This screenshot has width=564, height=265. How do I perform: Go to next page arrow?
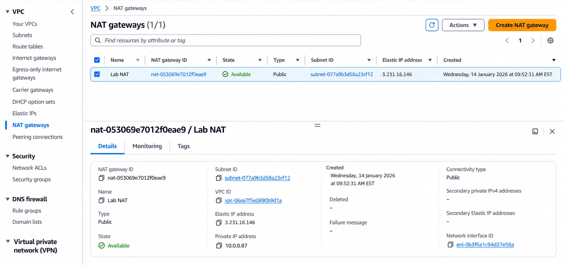point(533,40)
